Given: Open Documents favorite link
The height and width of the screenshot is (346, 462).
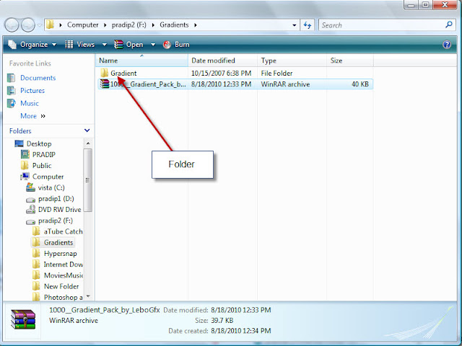Looking at the screenshot, I should tap(38, 78).
